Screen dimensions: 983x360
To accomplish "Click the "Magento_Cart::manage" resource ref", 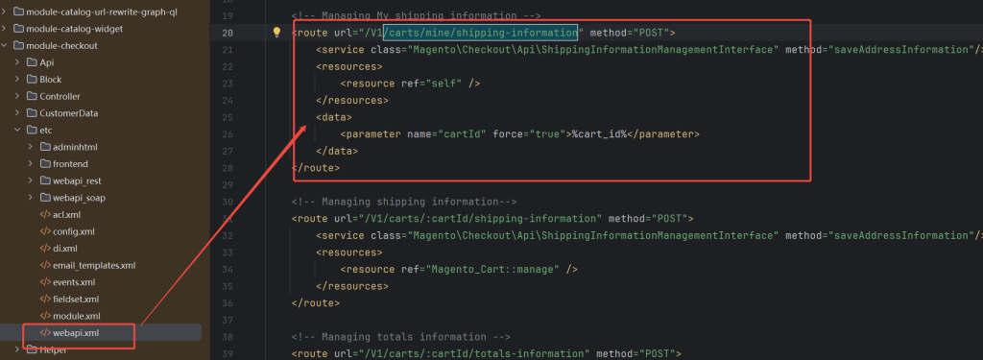I will coord(493,270).
